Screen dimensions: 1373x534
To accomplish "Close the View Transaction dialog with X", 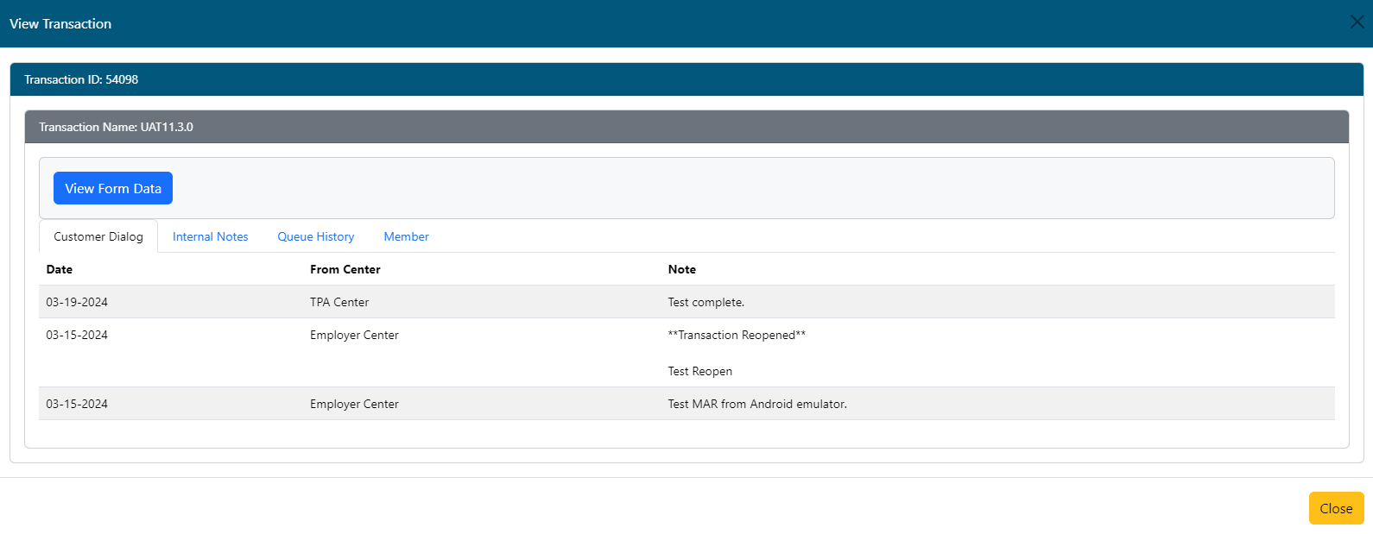I will [x=1357, y=22].
